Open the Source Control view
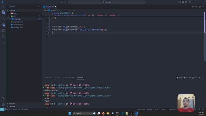 coord(3,24)
